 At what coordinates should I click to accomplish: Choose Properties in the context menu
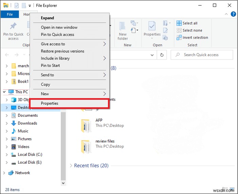[x=70, y=103]
